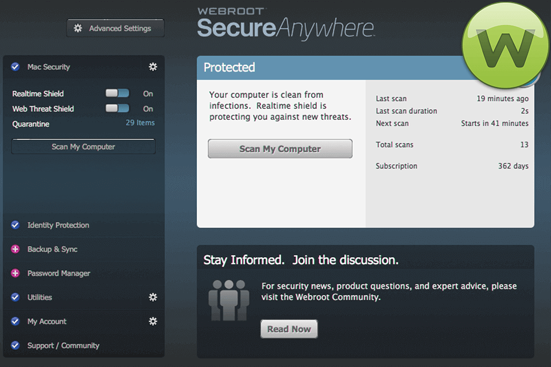This screenshot has height=367, width=551.
Task: Click sidebar Scan My Computer button
Action: tap(83, 146)
